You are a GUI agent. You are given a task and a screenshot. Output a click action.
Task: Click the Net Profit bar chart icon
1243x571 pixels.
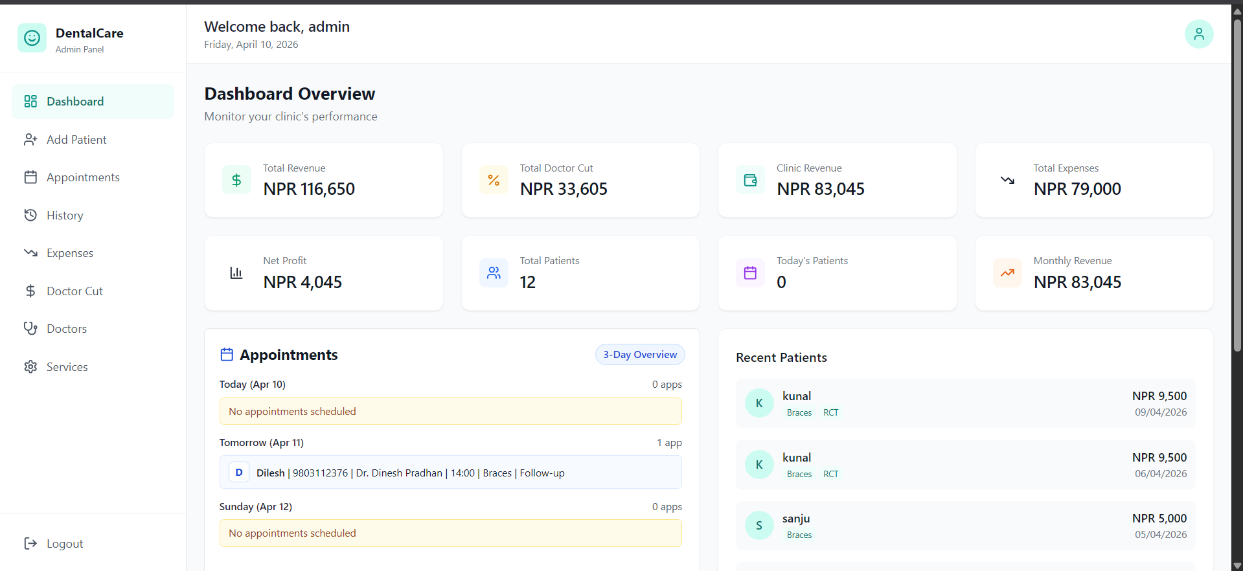click(x=236, y=273)
